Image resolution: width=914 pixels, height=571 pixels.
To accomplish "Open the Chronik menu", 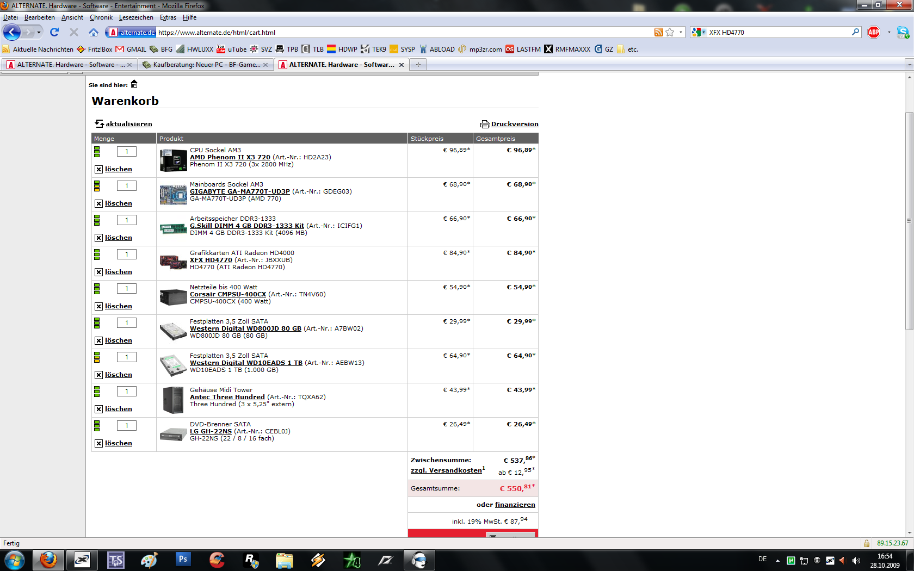I will (101, 17).
